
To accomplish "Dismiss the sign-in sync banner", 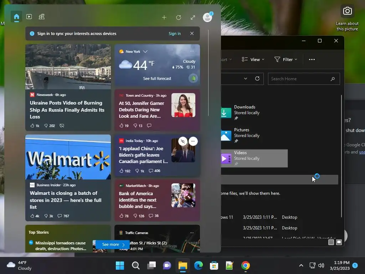I will [x=192, y=34].
